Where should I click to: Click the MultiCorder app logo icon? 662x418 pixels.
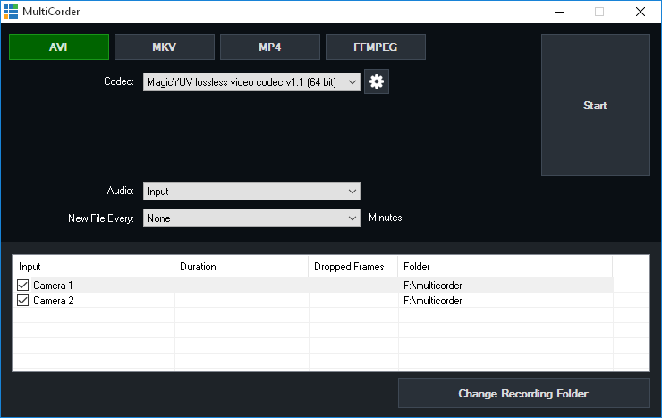[x=11, y=12]
